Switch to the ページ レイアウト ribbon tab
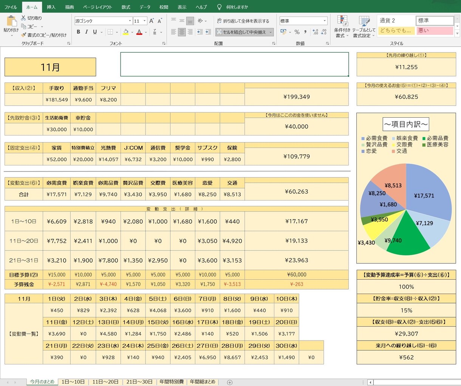The width and height of the screenshot is (461, 386). coord(97,7)
